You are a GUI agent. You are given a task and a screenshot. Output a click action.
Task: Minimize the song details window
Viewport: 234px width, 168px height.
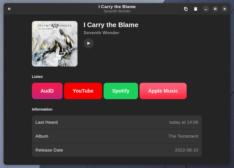tap(206, 9)
